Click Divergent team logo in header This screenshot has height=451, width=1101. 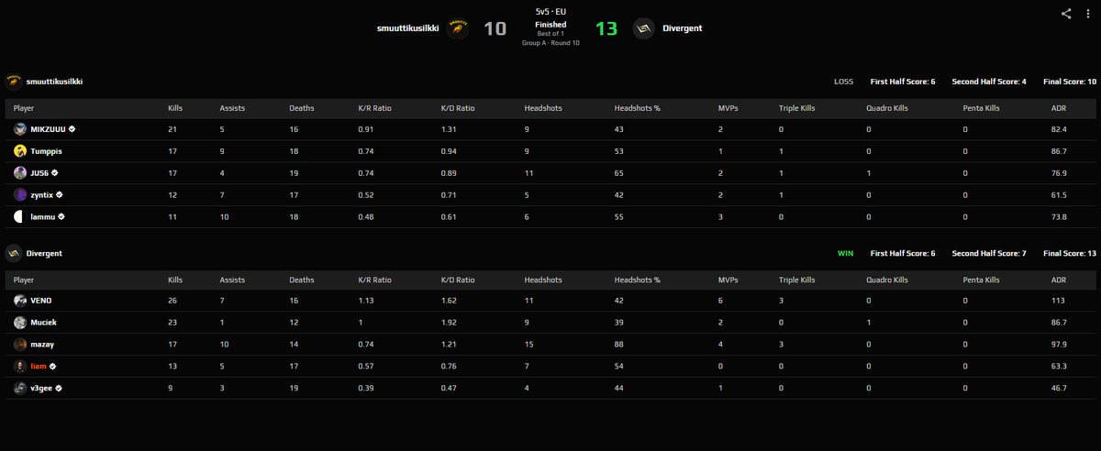(645, 28)
